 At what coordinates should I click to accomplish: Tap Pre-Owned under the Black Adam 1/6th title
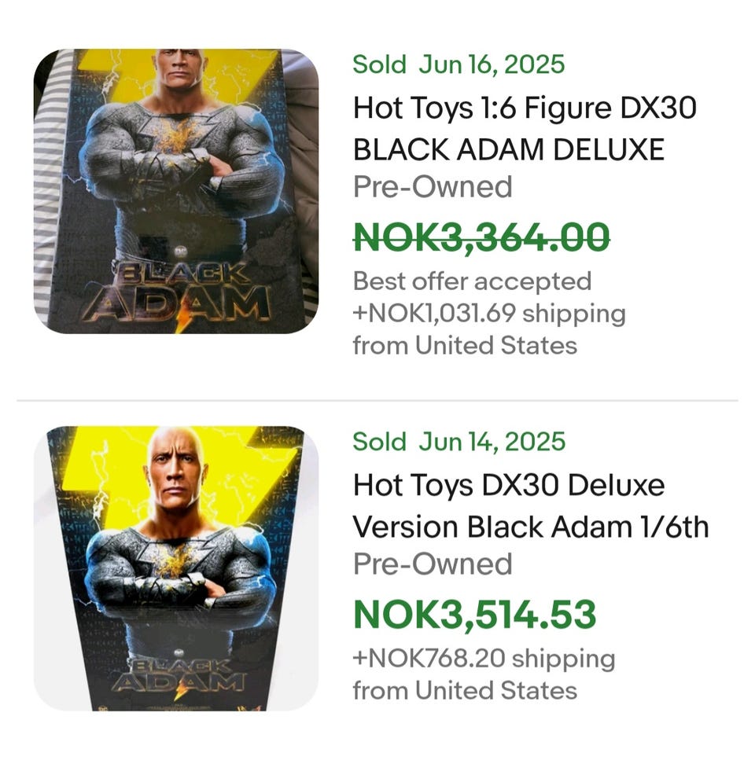433,564
